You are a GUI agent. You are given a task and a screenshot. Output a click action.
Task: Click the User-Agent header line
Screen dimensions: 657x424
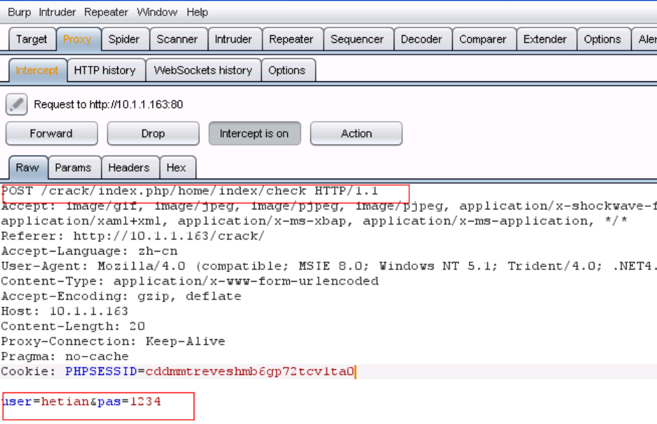[x=328, y=266]
